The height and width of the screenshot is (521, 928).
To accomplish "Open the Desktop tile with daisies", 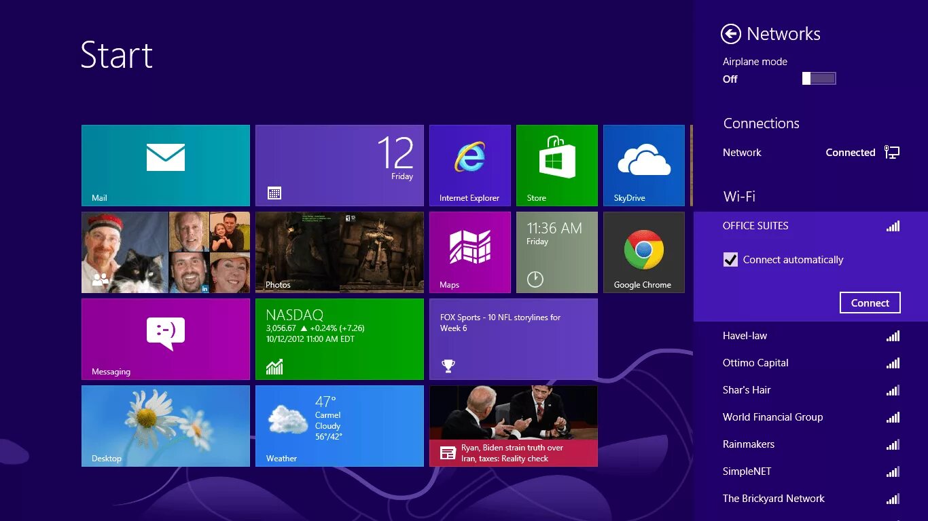I will click(166, 426).
